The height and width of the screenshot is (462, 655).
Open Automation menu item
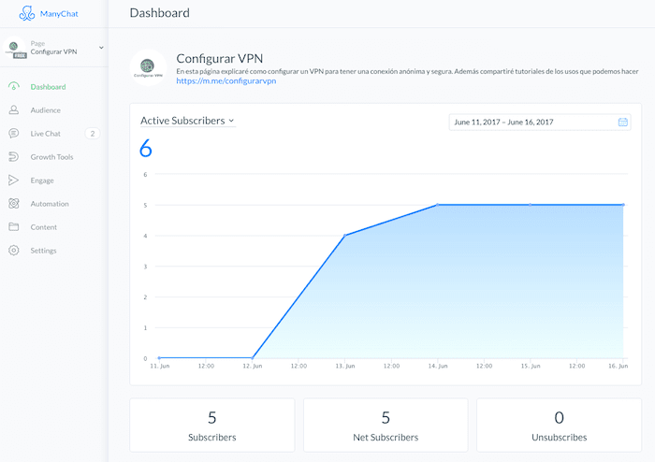coord(50,204)
